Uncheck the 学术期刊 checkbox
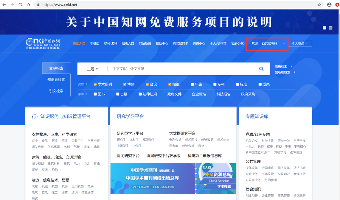The width and height of the screenshot is (340, 200). [x=95, y=84]
